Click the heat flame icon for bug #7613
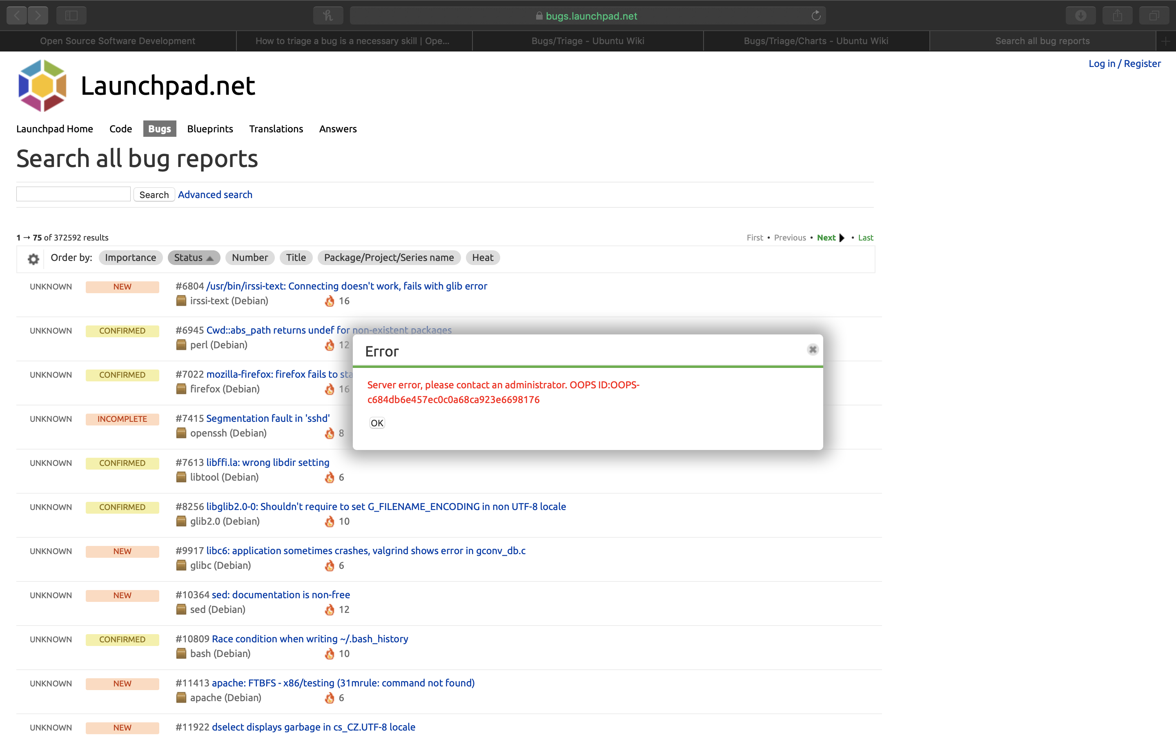Viewport: 1176px width, 735px height. tap(330, 477)
